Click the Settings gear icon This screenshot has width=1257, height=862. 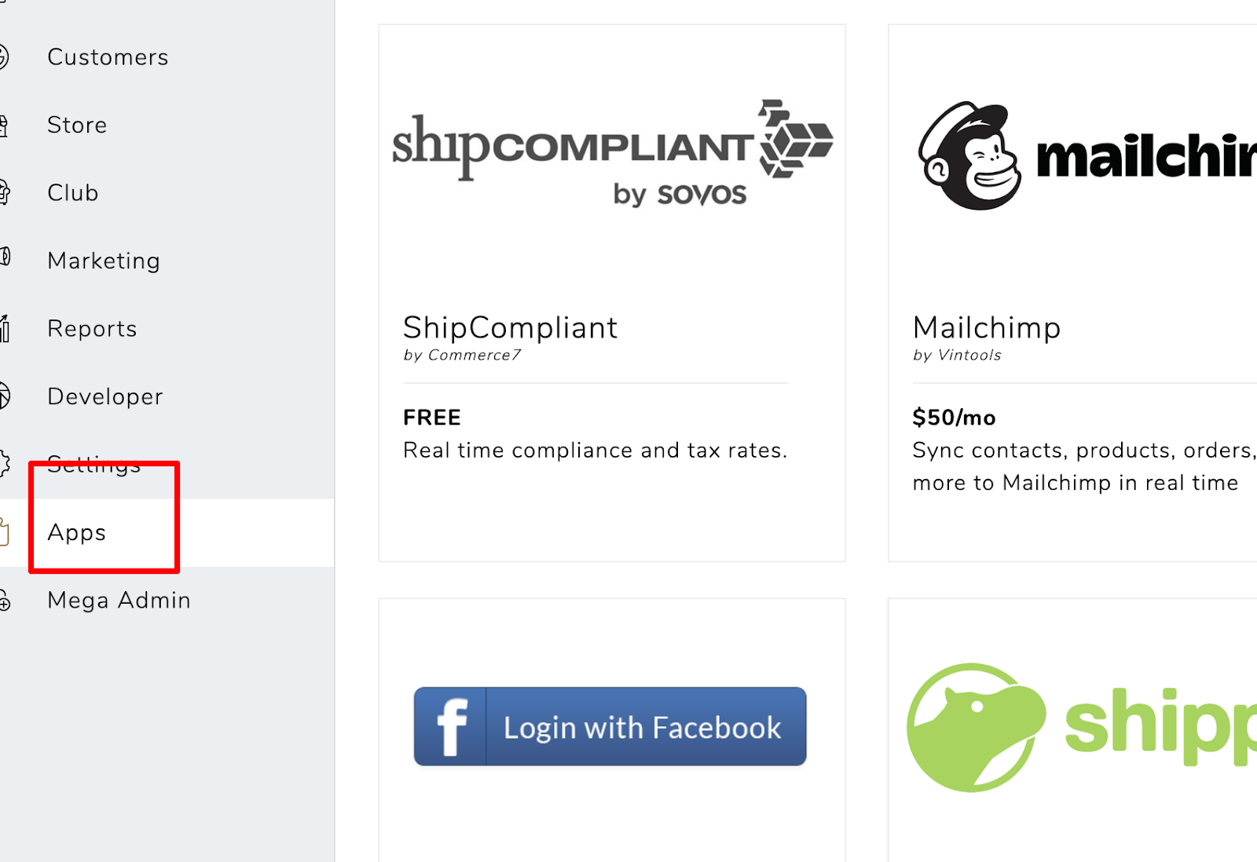coord(4,463)
